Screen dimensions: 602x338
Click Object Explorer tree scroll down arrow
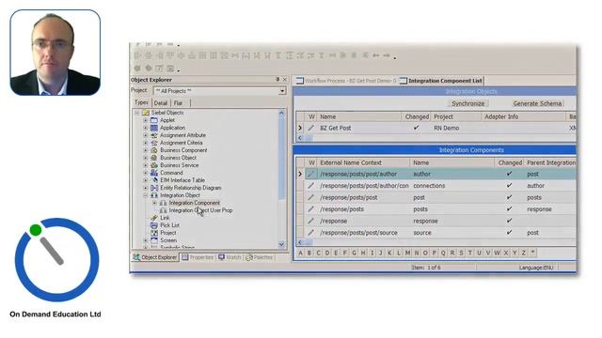pos(281,244)
